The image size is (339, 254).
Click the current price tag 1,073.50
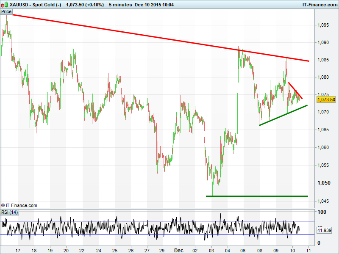326,99
